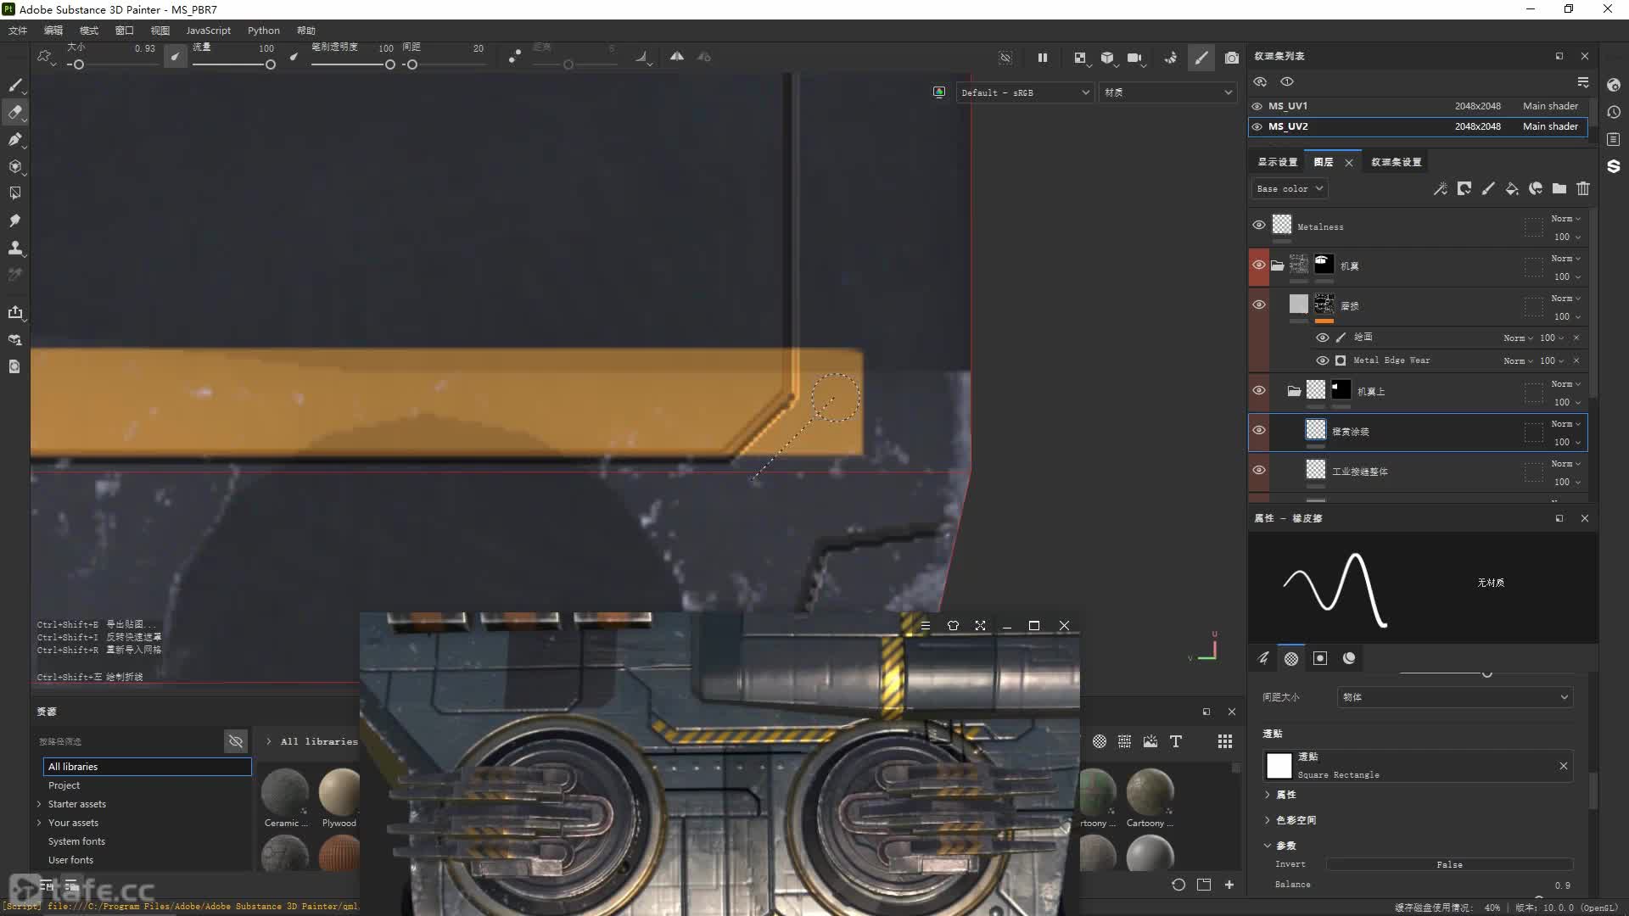This screenshot has height=916, width=1629.
Task: Click the Invert False value field
Action: [1449, 864]
